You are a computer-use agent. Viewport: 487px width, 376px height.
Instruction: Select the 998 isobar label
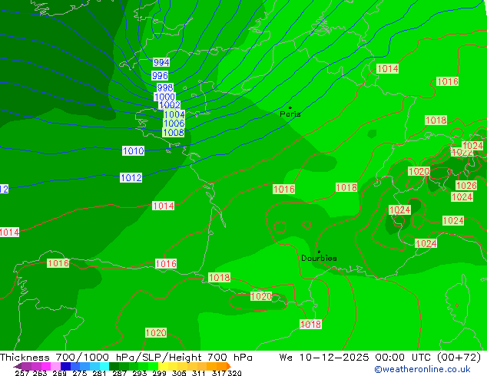click(x=165, y=87)
